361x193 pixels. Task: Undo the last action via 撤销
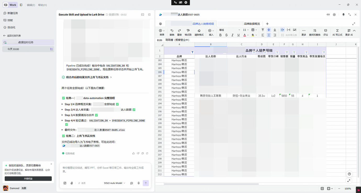click(172, 32)
